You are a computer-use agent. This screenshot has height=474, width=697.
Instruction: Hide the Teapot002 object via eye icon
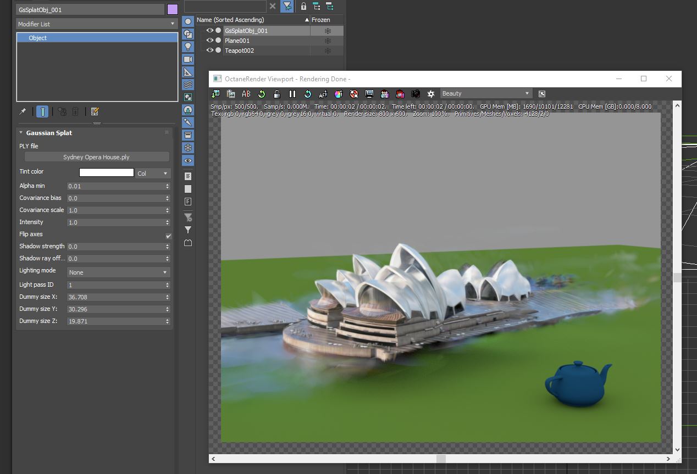[x=209, y=51]
